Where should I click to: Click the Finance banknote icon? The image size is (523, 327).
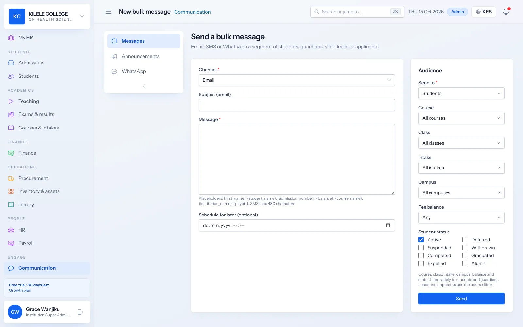click(11, 153)
